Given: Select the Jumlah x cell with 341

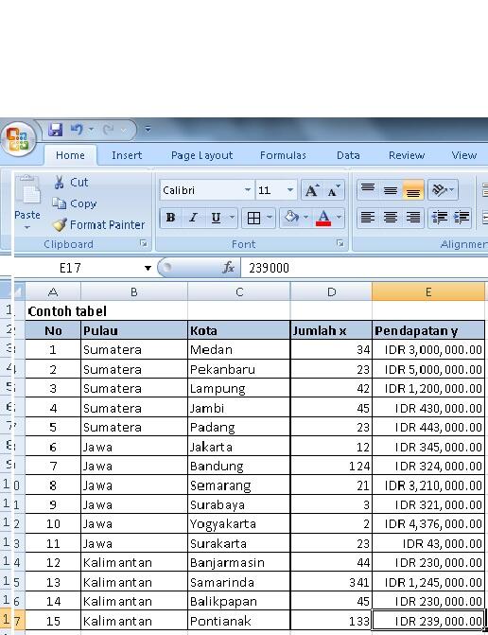Looking at the screenshot, I should (331, 582).
